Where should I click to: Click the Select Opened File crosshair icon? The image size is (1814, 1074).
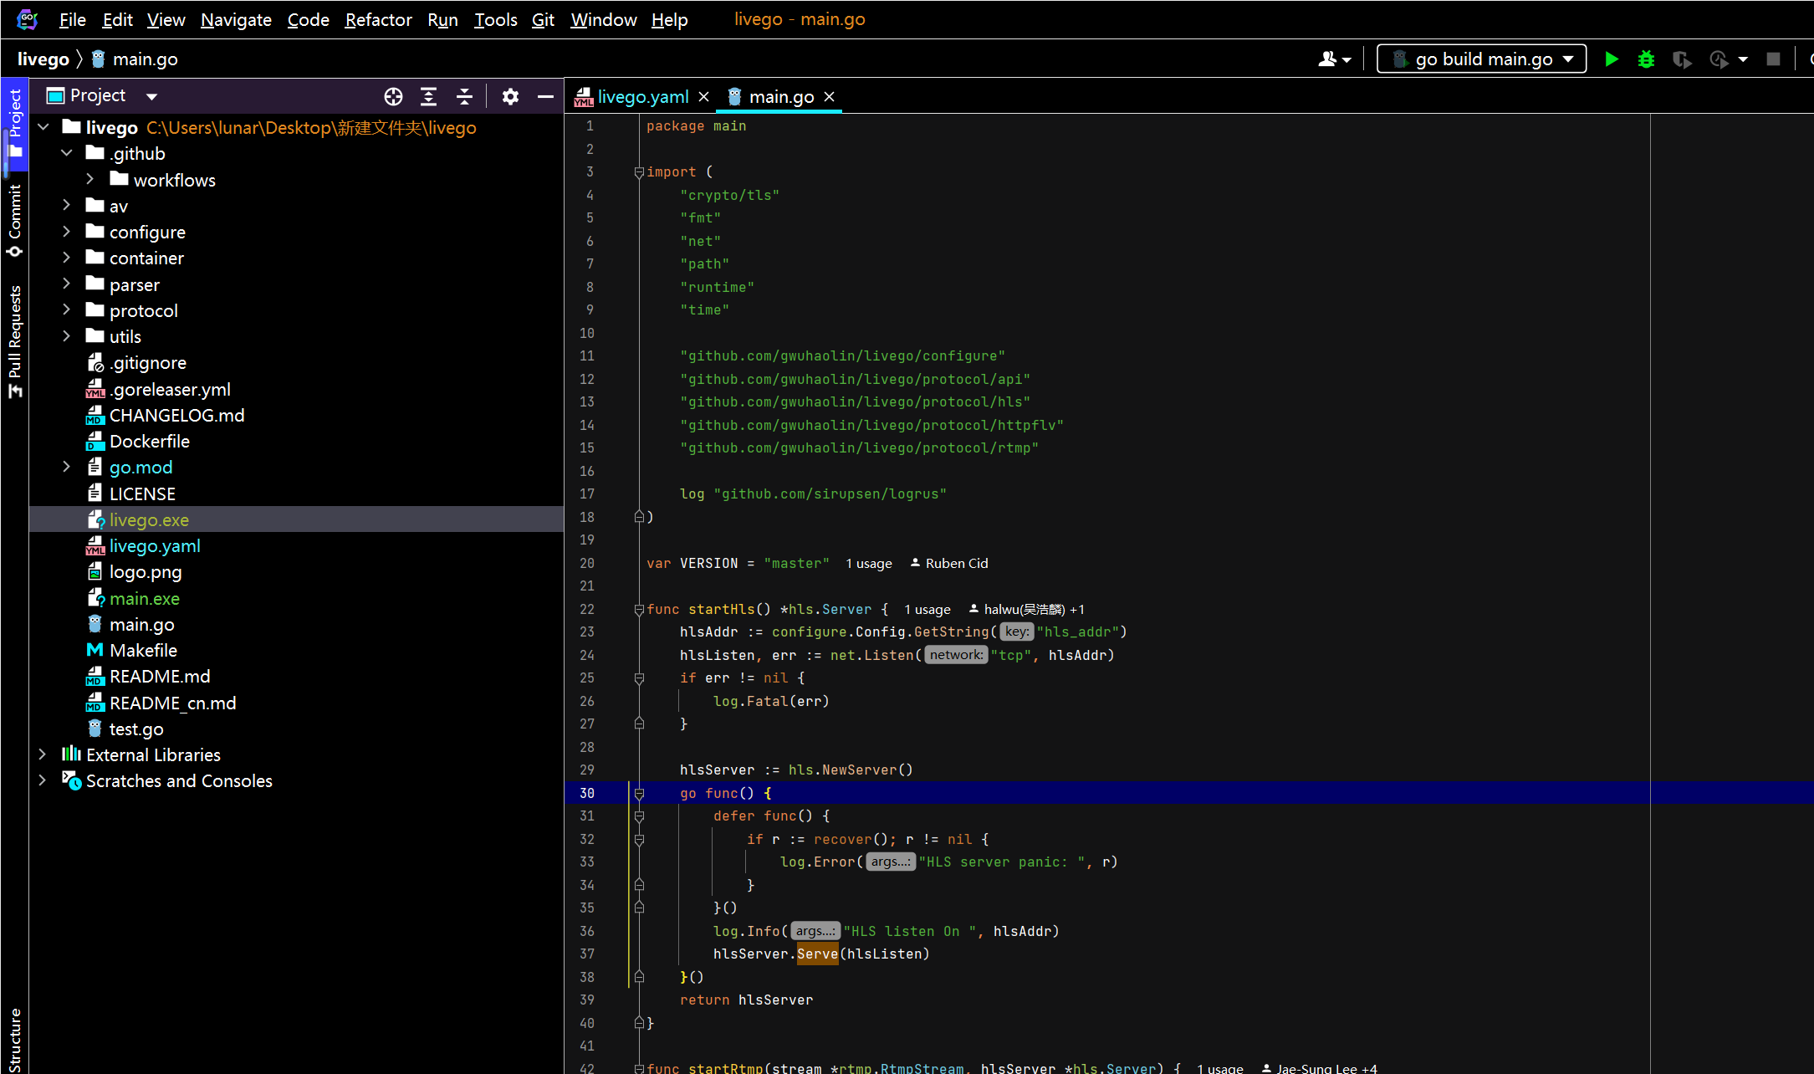pyautogui.click(x=393, y=96)
